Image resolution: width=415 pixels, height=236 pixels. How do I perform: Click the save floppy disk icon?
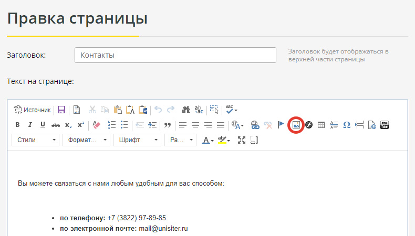pyautogui.click(x=61, y=110)
